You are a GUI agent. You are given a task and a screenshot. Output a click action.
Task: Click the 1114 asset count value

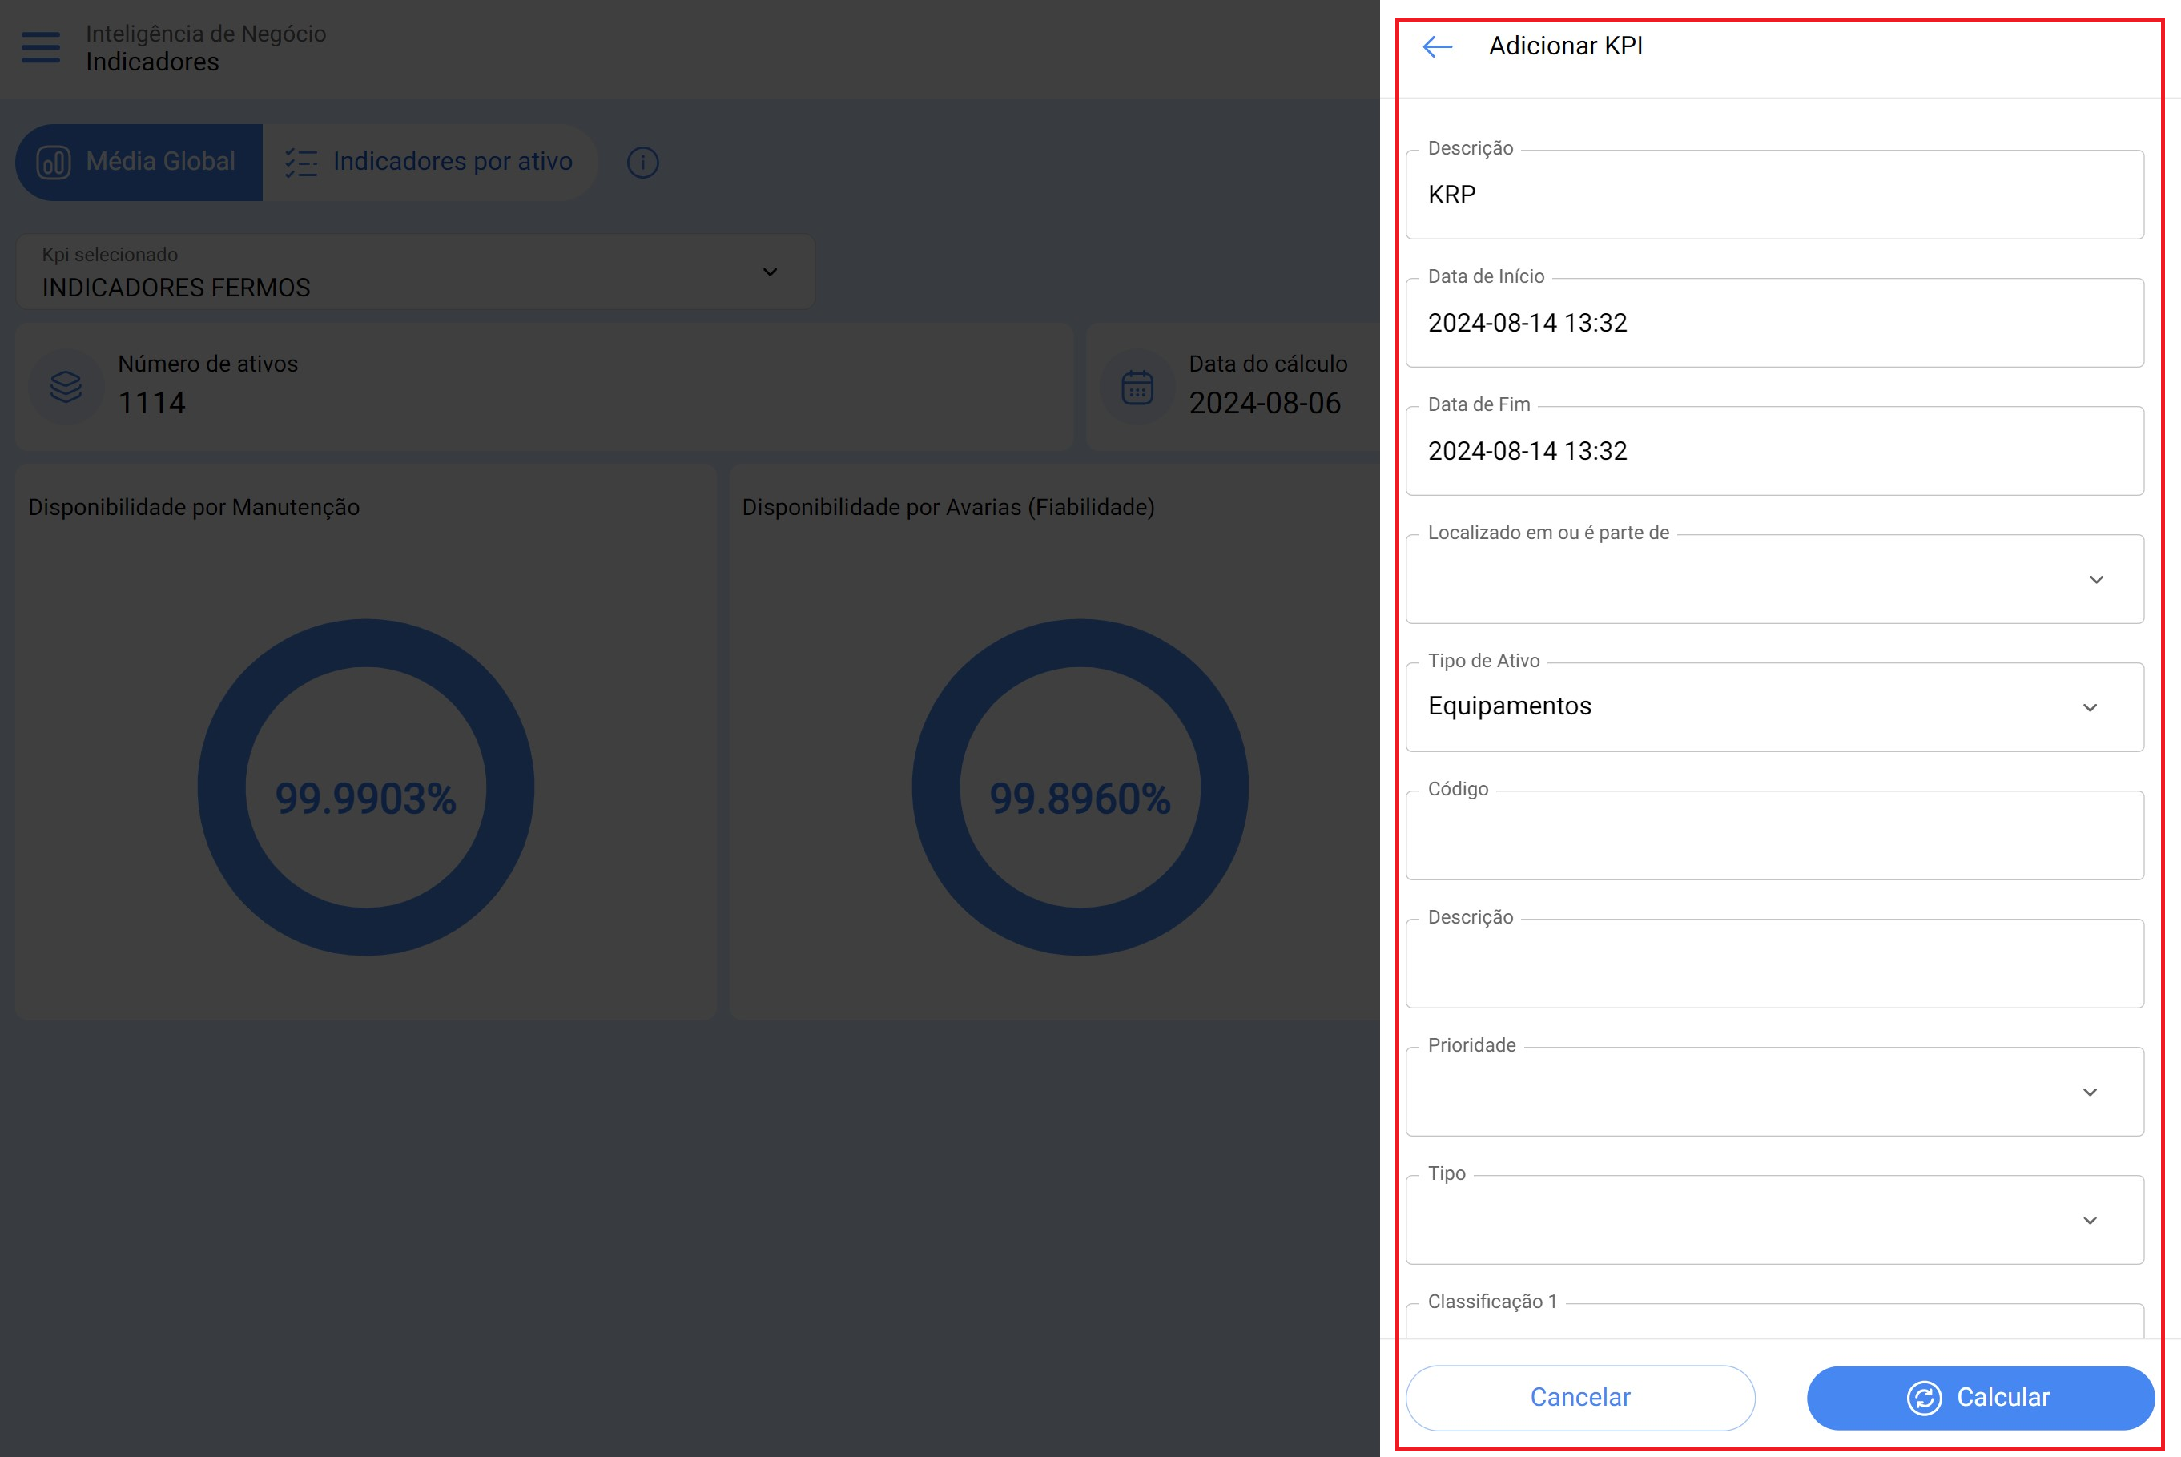(151, 403)
